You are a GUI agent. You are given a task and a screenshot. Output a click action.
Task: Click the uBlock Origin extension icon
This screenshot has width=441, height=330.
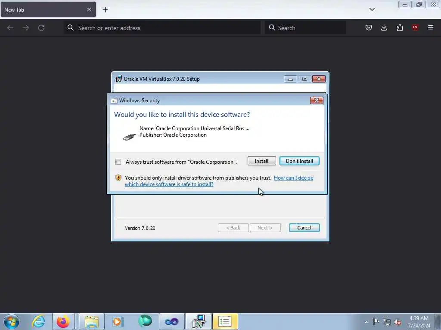(x=415, y=27)
